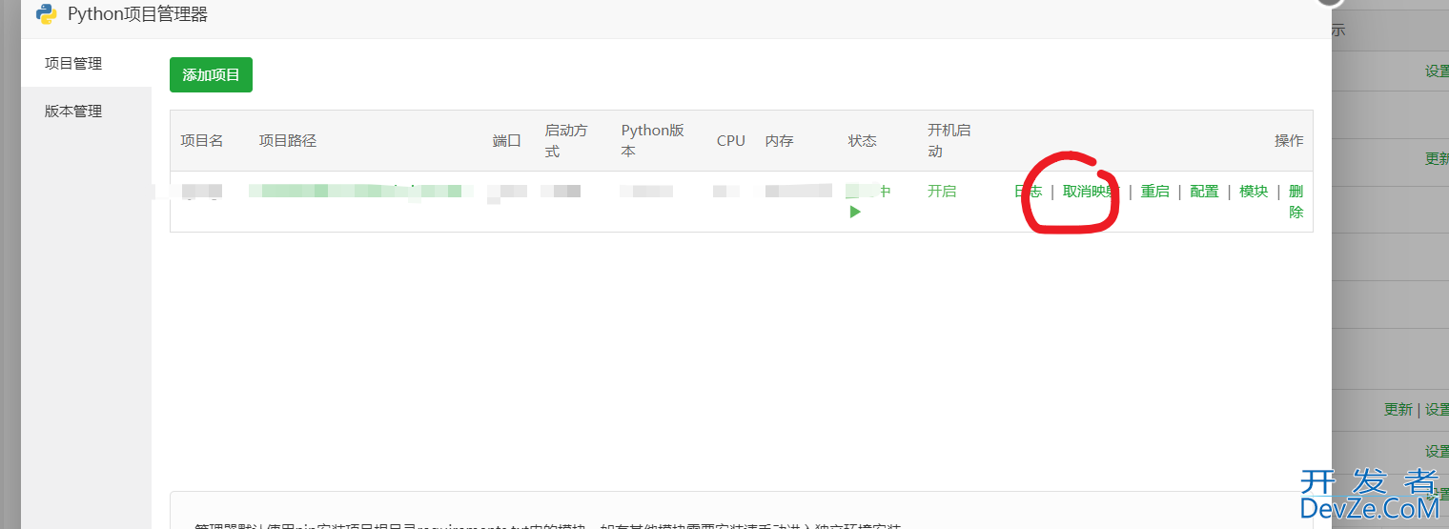Viewport: 1449px width, 529px height.
Task: Click the CPU column header
Action: (731, 141)
